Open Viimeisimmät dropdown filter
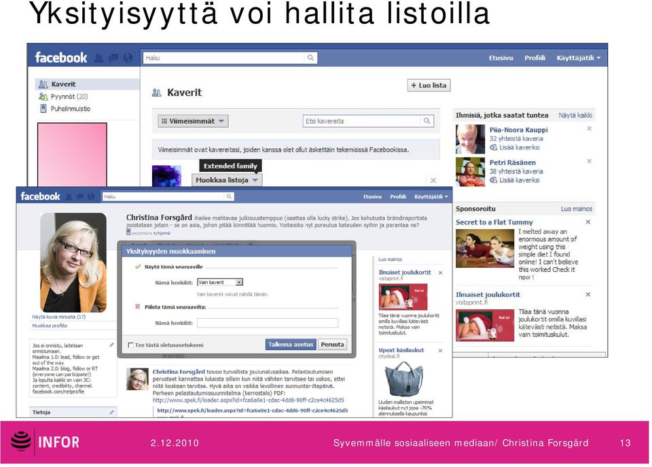The image size is (652, 467). (194, 121)
